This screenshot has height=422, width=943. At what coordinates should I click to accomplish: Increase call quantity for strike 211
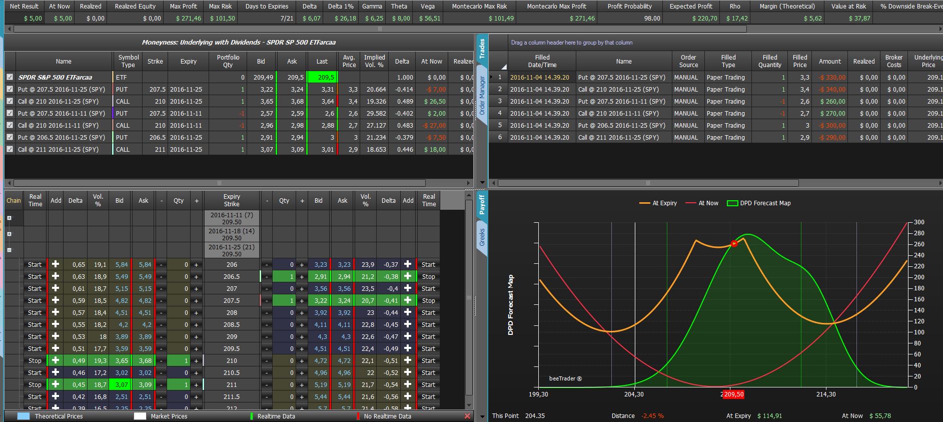tap(197, 384)
